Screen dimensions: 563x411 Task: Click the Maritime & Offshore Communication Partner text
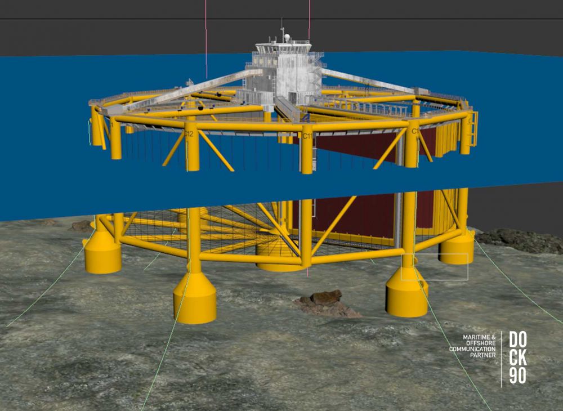[472, 346]
